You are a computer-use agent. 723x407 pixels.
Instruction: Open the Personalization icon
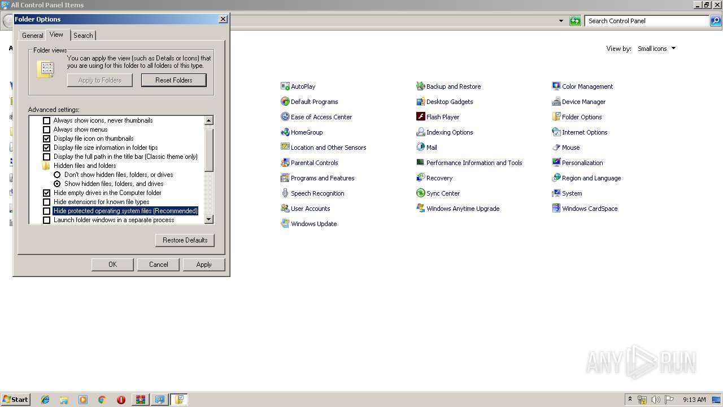click(556, 163)
